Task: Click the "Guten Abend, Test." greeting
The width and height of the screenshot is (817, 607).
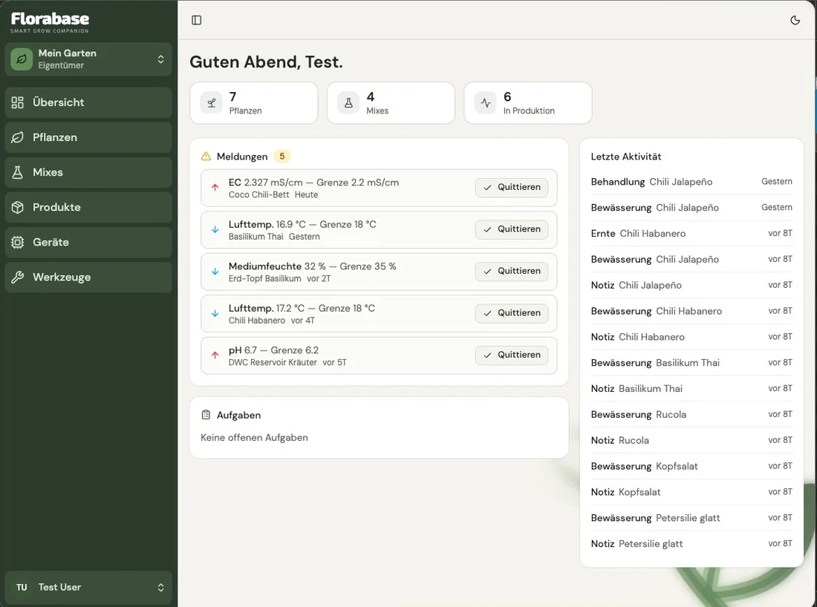Action: pos(266,62)
